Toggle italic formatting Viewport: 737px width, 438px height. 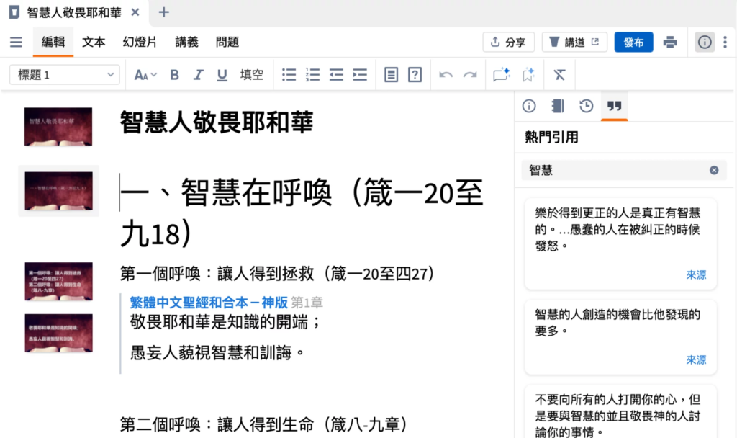pyautogui.click(x=199, y=75)
